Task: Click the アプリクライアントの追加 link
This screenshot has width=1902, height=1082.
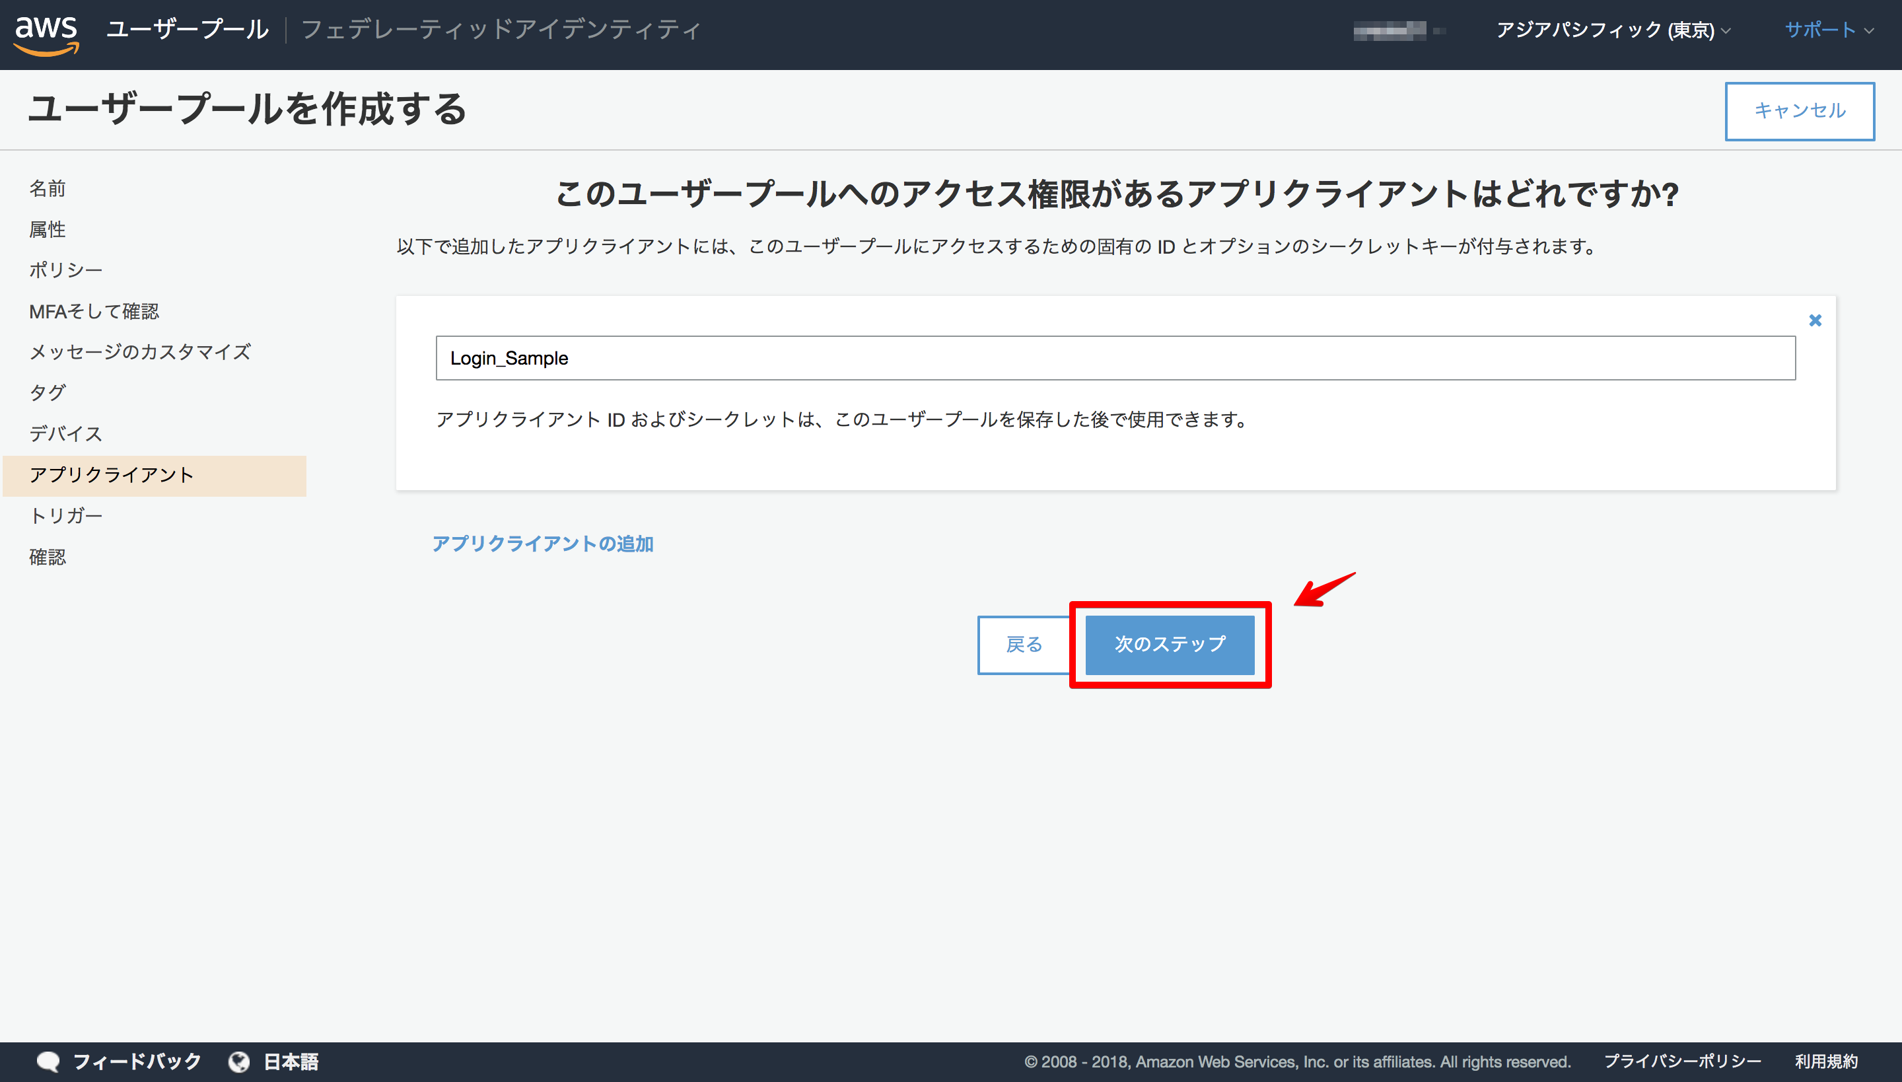Action: click(543, 544)
